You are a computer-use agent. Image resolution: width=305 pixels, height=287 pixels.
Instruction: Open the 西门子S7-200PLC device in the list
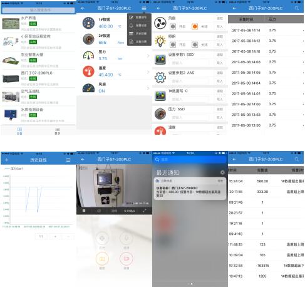click(x=38, y=78)
